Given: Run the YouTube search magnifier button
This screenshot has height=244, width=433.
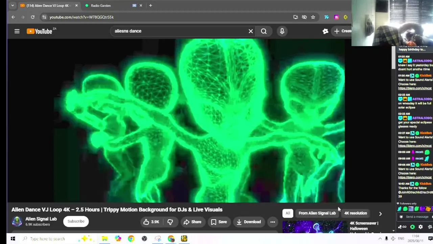Looking at the screenshot, I should point(264,31).
